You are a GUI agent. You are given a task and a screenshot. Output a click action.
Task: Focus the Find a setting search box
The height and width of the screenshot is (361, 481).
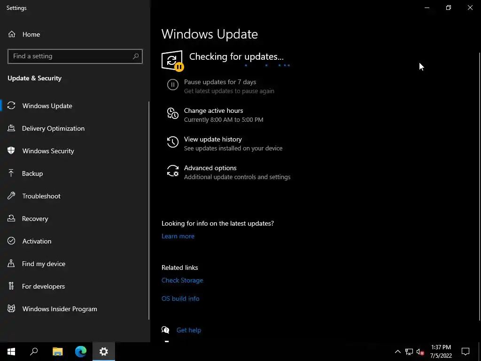pyautogui.click(x=75, y=56)
